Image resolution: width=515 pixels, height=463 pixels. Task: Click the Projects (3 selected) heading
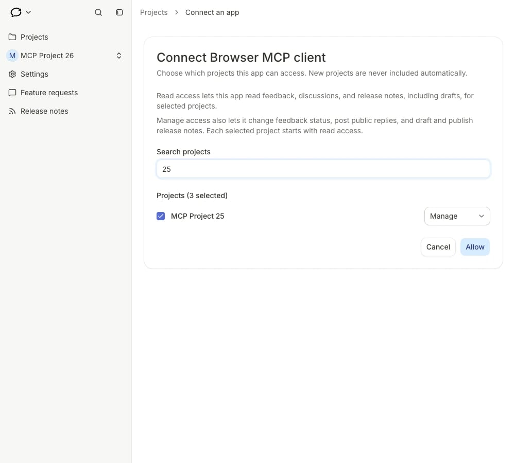tap(192, 195)
